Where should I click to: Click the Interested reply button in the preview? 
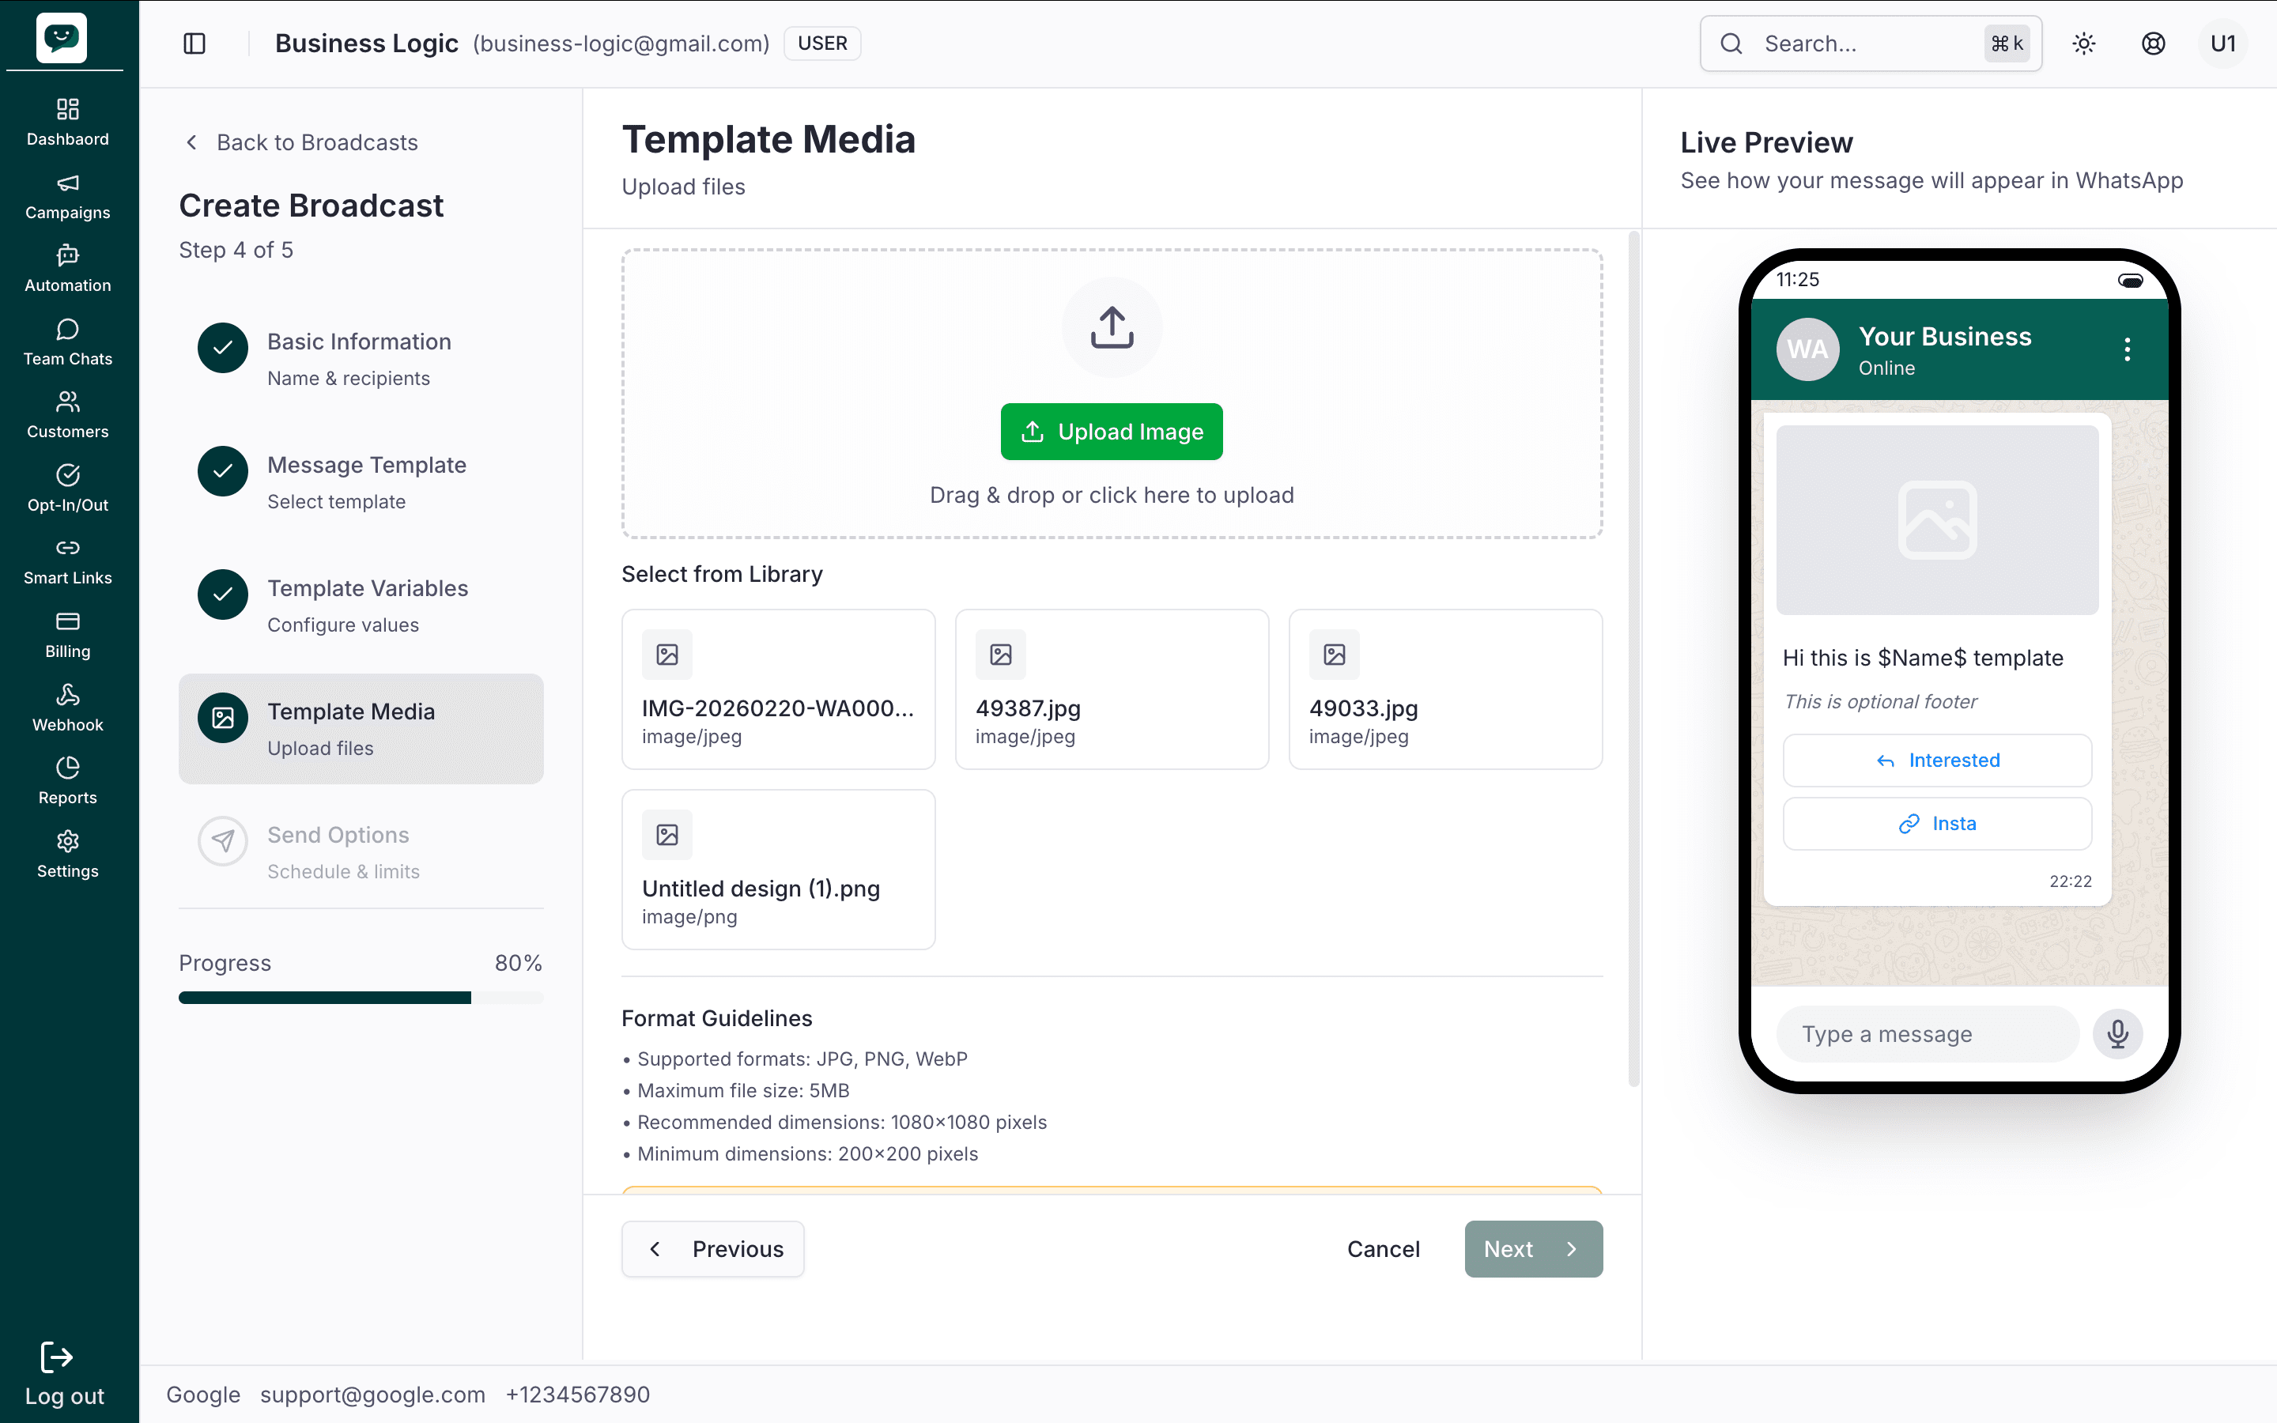pyautogui.click(x=1937, y=761)
